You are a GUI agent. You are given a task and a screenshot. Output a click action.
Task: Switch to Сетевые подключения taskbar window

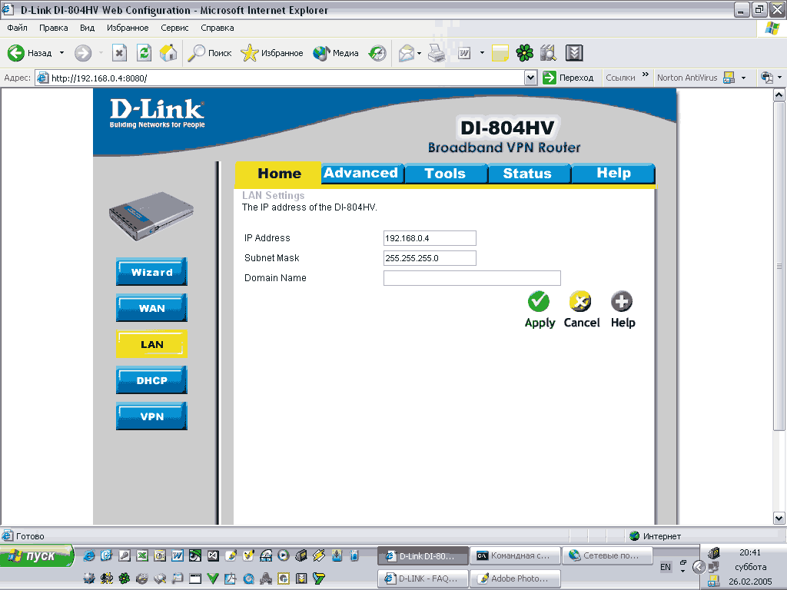(607, 555)
